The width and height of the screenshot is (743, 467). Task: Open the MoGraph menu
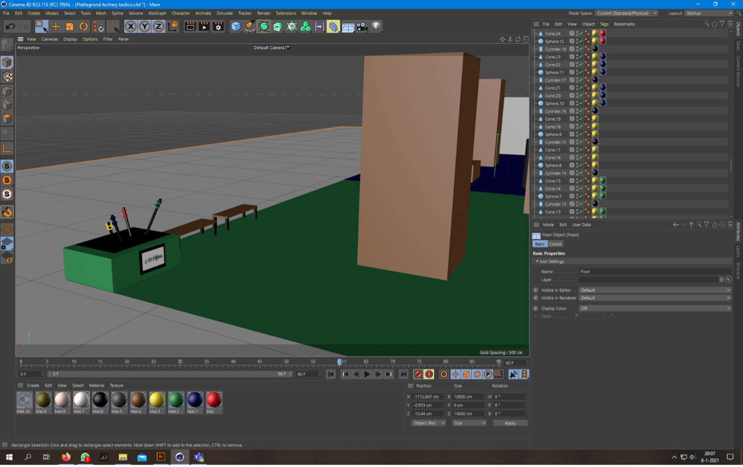pos(157,13)
